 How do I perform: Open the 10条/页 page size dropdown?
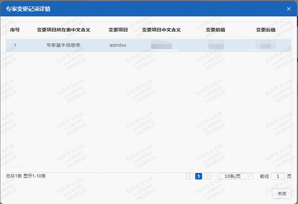235,176
